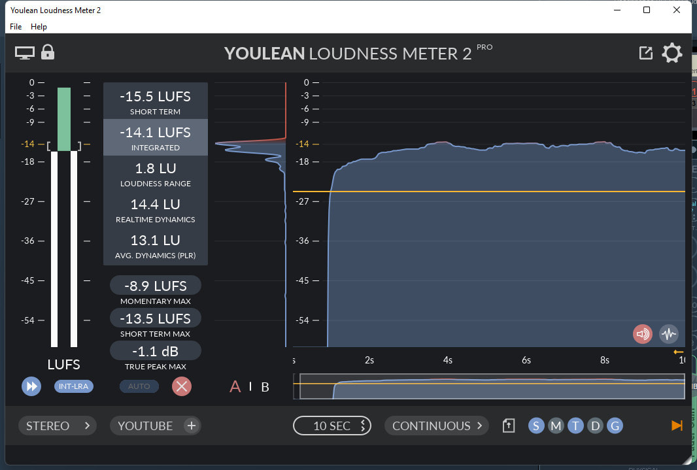The height and width of the screenshot is (470, 697).
Task: Click the -8.9 LUFS Momentary Max value
Action: [x=156, y=286]
